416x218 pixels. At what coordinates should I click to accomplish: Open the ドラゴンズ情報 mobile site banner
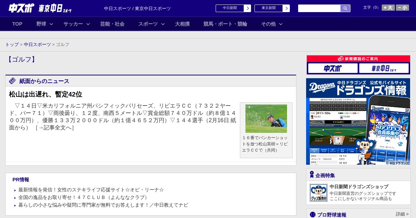(x=358, y=121)
